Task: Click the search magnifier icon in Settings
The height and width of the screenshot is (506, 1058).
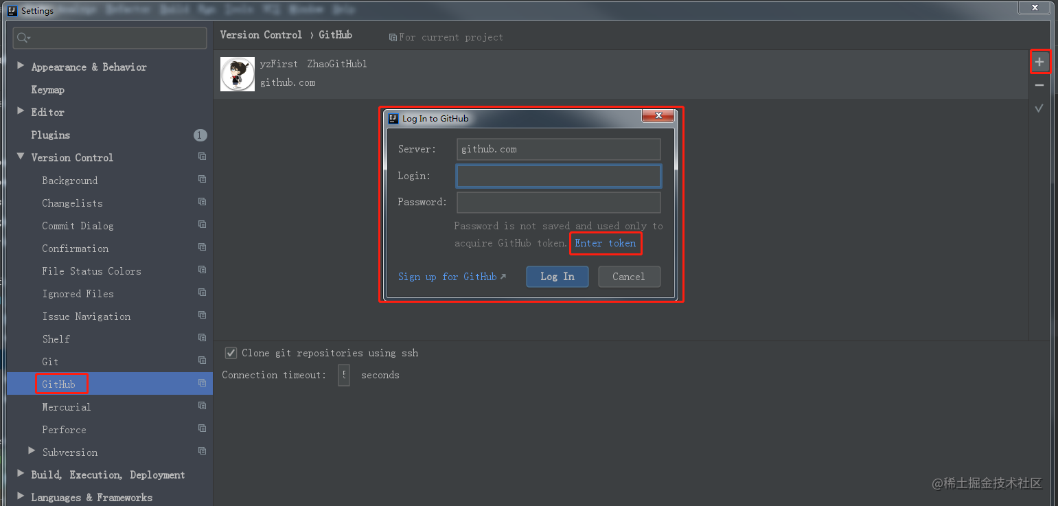Action: pyautogui.click(x=24, y=38)
